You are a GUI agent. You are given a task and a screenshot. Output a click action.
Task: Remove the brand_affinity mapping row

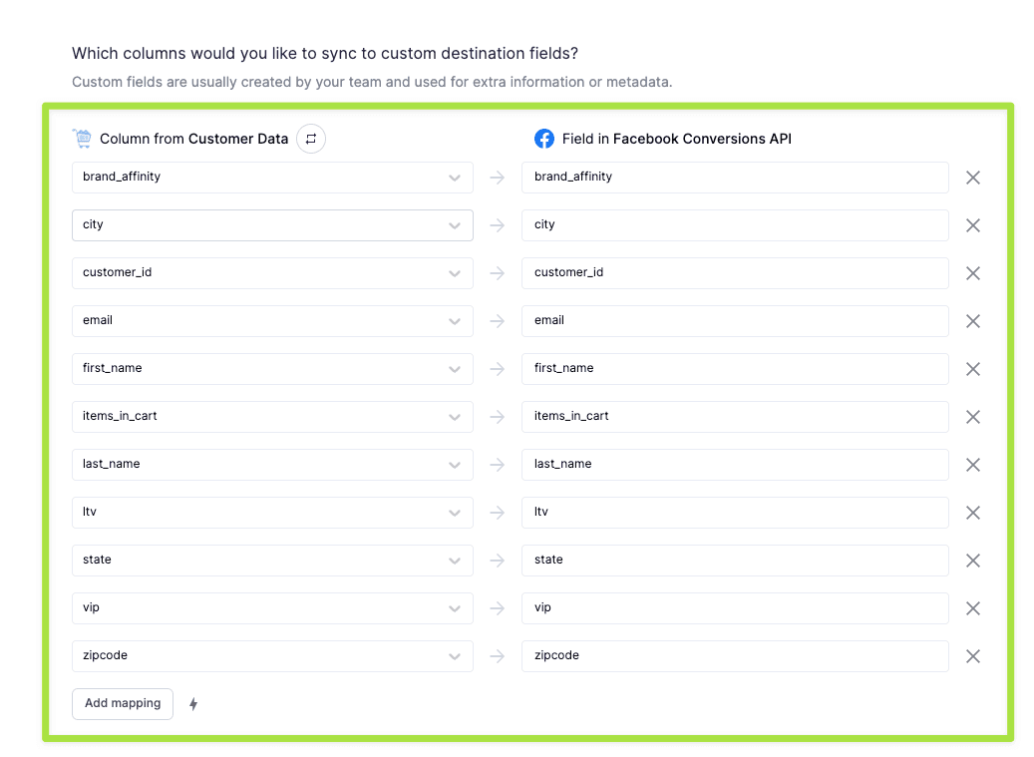coord(973,178)
